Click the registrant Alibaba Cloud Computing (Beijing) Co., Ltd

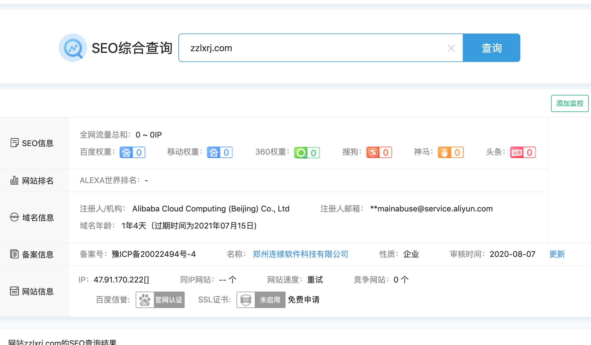211,209
